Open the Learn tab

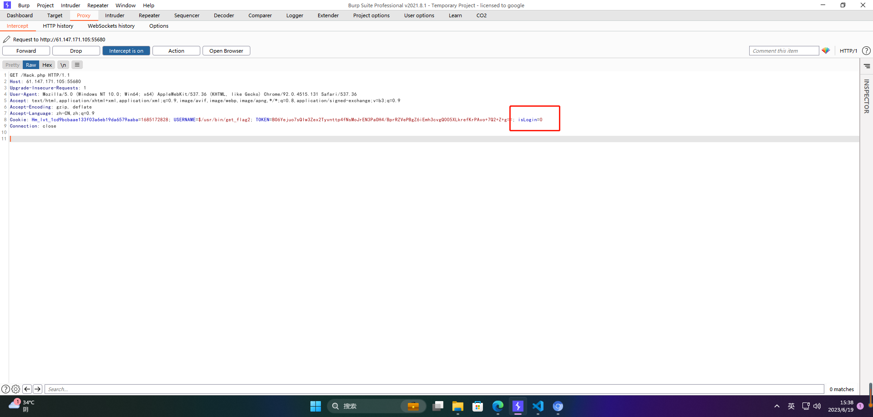pos(455,15)
